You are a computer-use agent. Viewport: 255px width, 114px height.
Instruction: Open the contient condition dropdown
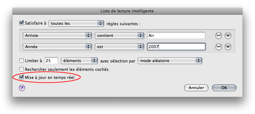[x=119, y=36]
